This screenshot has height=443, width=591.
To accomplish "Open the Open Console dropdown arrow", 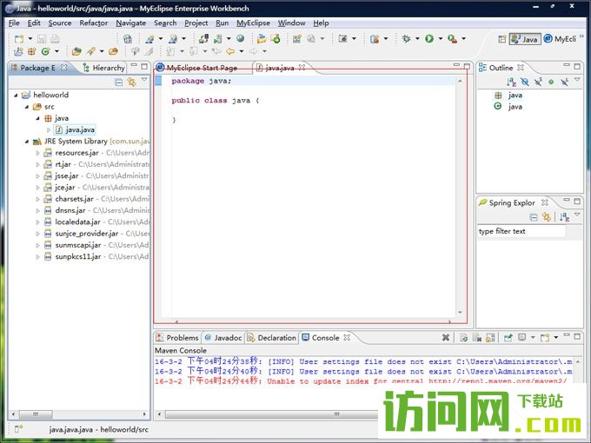I will click(x=556, y=337).
